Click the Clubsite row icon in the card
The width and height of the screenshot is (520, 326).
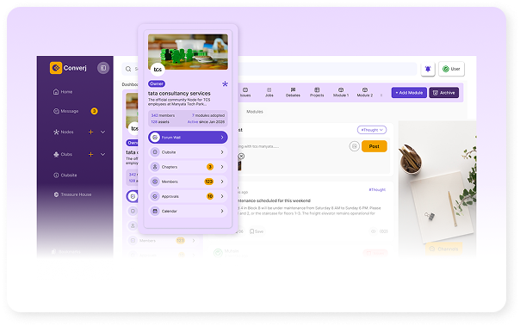(155, 152)
